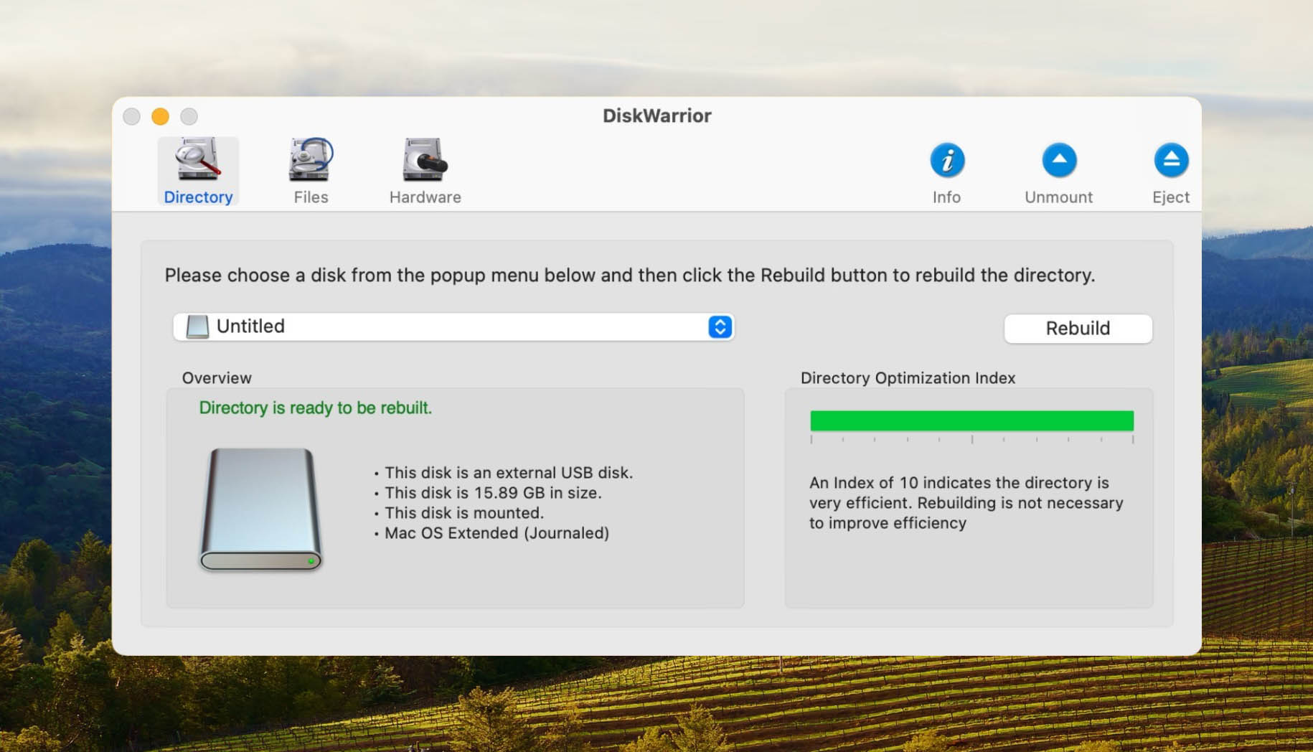1313x752 pixels.
Task: Open the Untitled disk popup menu
Action: pyautogui.click(x=453, y=326)
